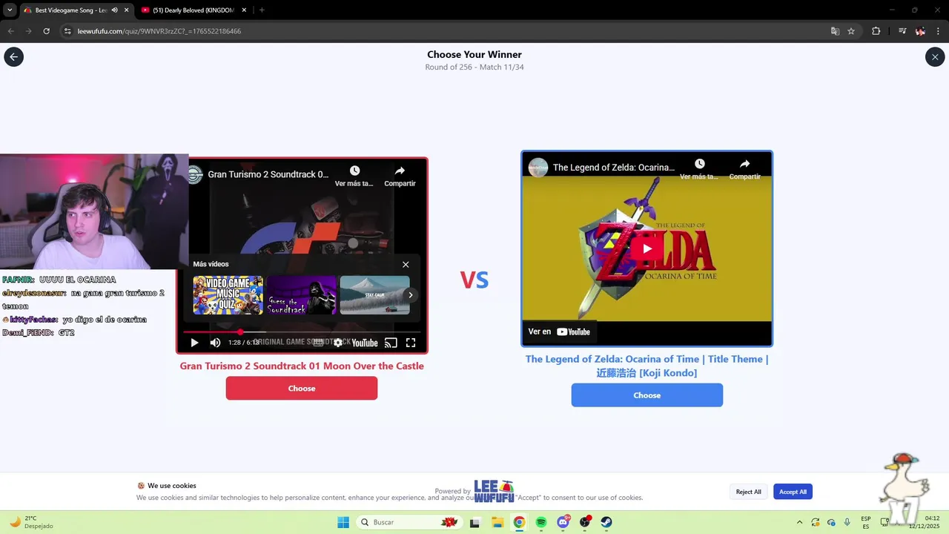Click Compartir on Gran Turismo video
Image resolution: width=949 pixels, height=534 pixels.
click(x=400, y=176)
